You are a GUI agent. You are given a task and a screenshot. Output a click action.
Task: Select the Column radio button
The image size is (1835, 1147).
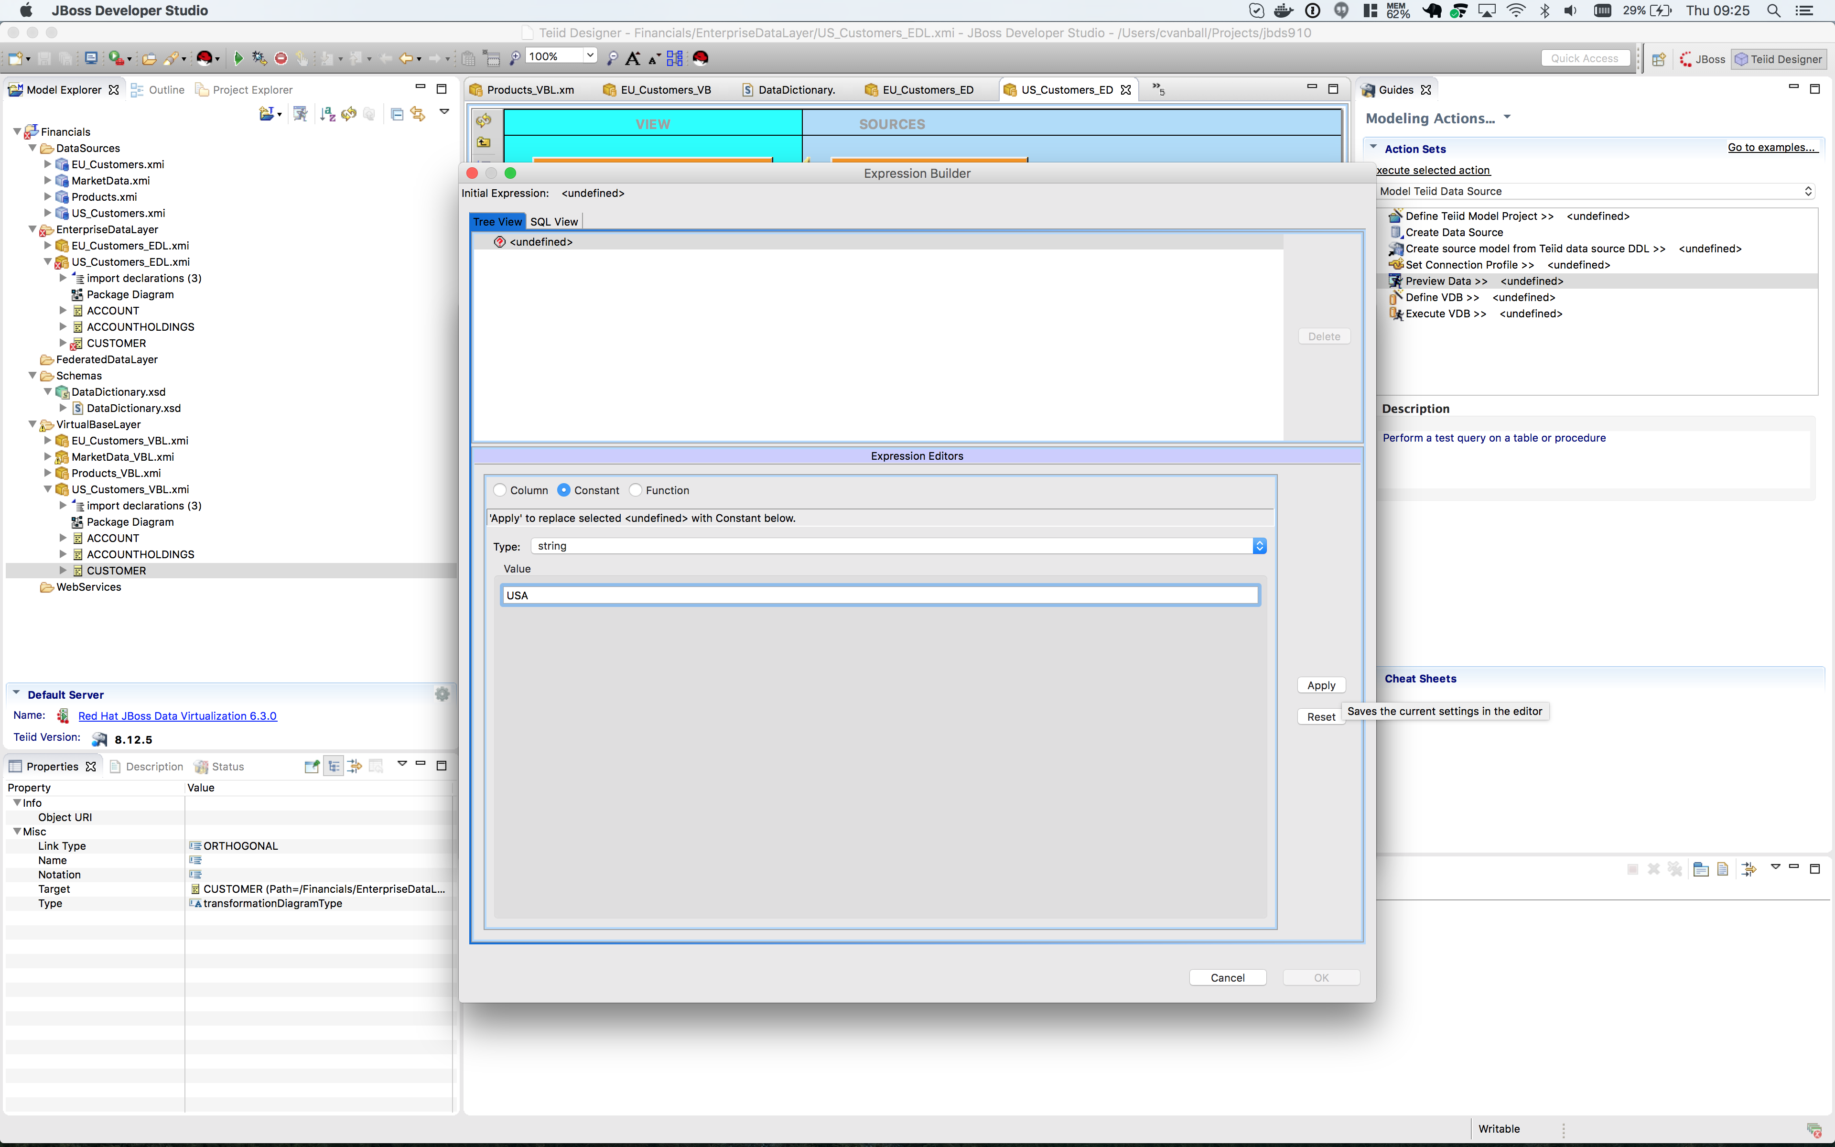click(500, 490)
